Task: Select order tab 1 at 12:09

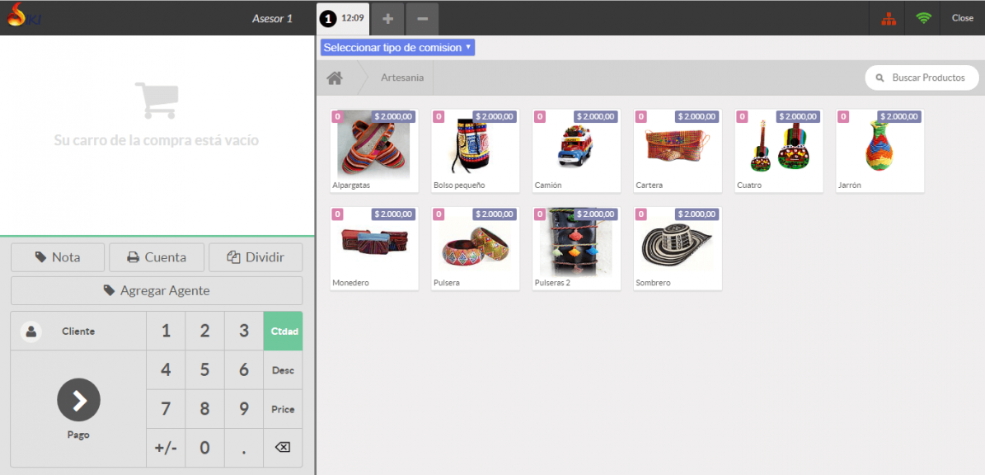Action: tap(342, 18)
